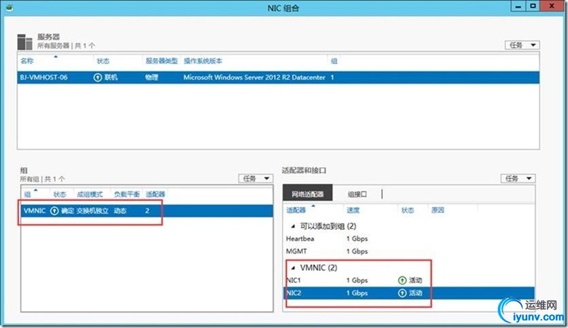The height and width of the screenshot is (328, 568).
Task: Select the NIC1 adapter row
Action: (409, 280)
